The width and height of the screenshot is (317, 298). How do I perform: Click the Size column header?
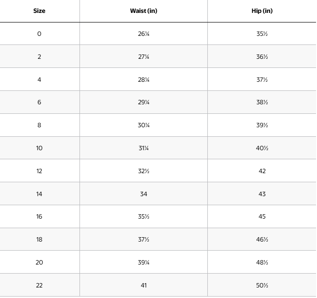tap(39, 11)
